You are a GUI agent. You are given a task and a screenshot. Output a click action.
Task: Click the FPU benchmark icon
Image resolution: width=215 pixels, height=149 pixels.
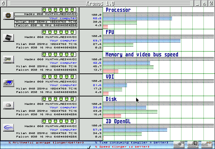point(7,38)
